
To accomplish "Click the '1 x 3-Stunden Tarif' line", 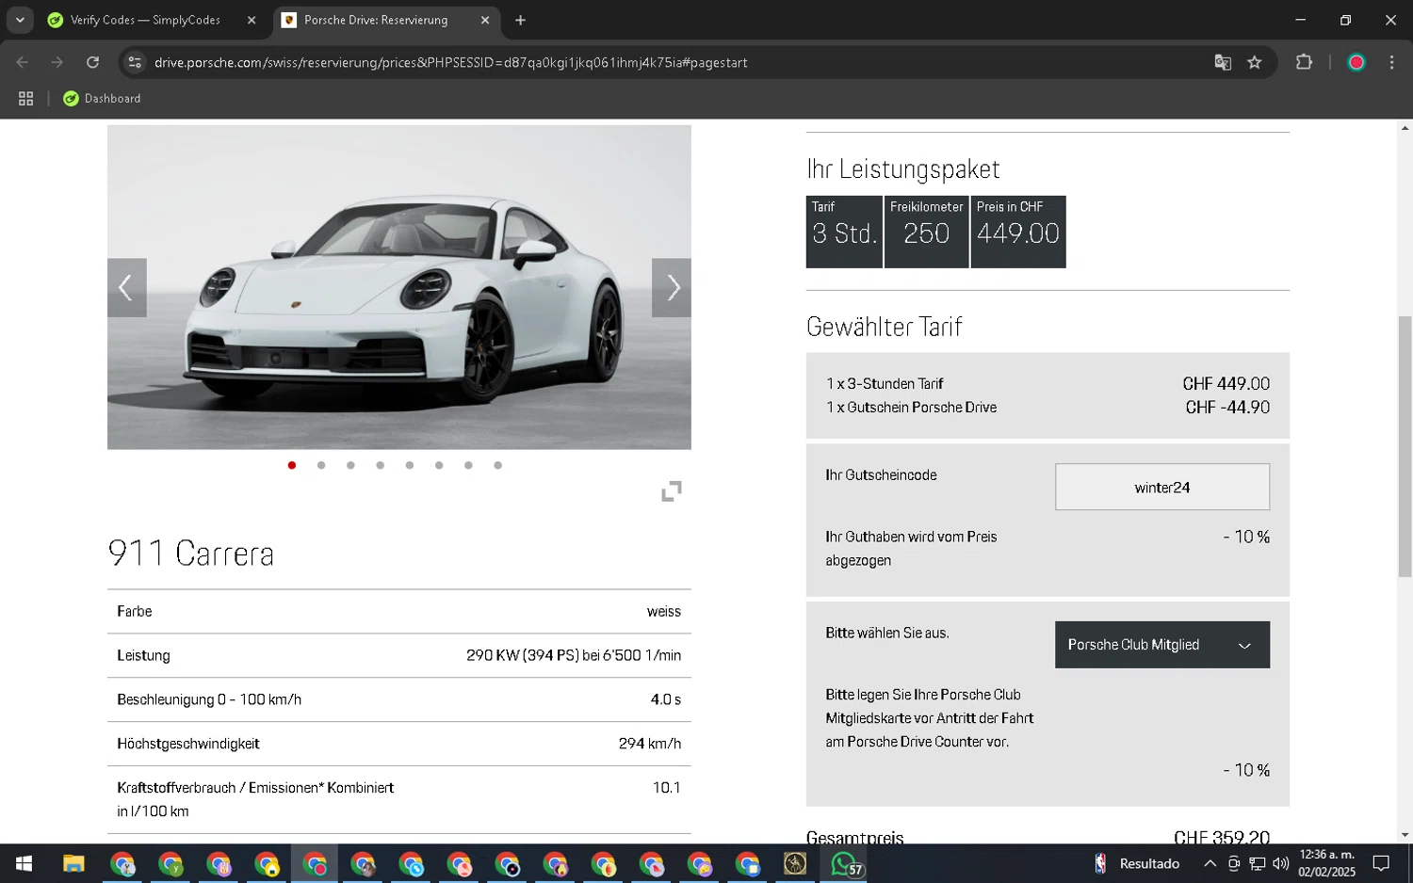I will [885, 384].
